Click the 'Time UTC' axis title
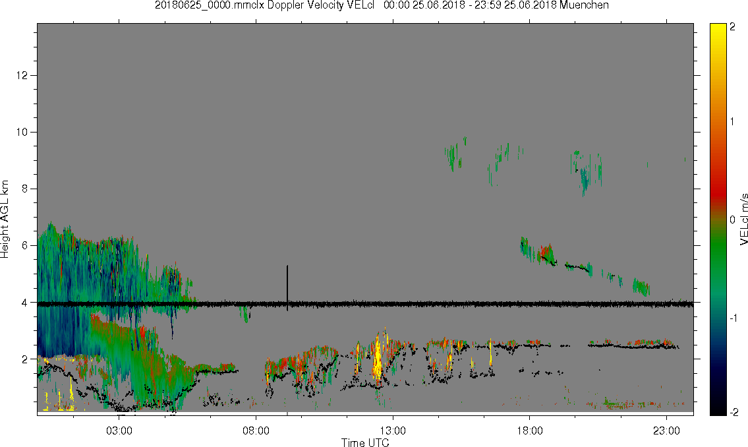 pyautogui.click(x=365, y=442)
